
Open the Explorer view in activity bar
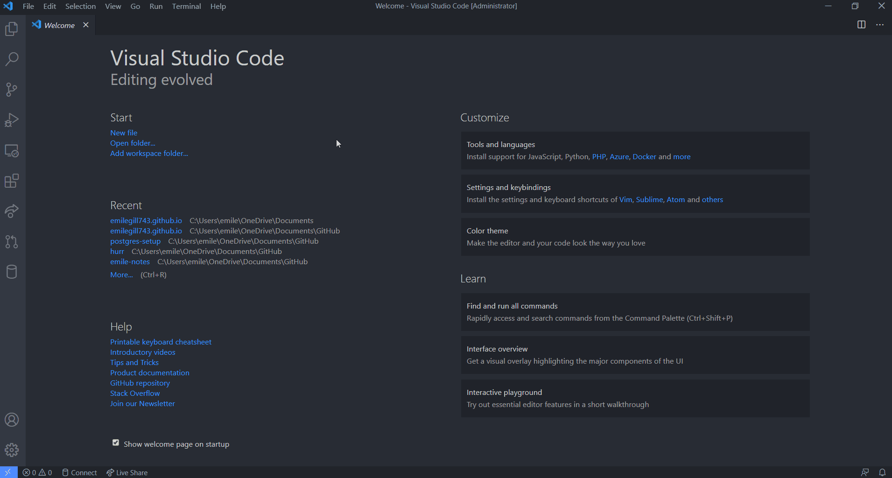coord(12,29)
